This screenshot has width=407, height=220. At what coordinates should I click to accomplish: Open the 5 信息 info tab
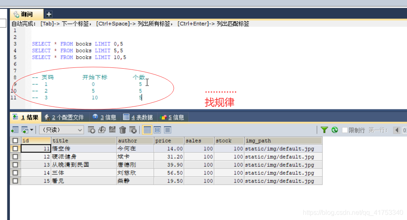point(172,117)
